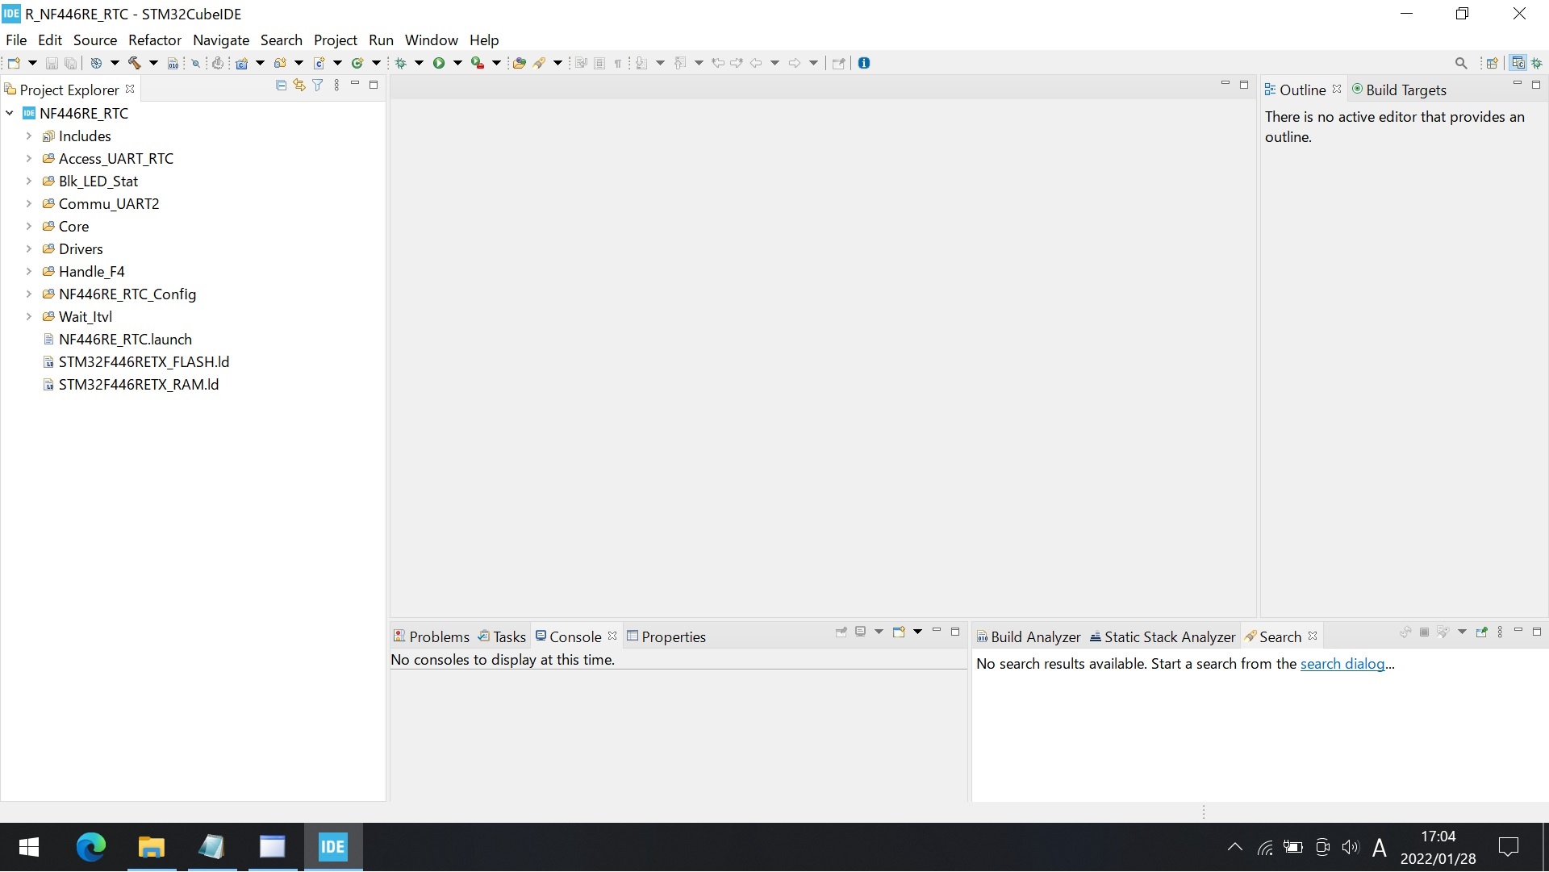Click the Search flashlight toolbar icon
The width and height of the screenshot is (1549, 872).
(x=539, y=63)
